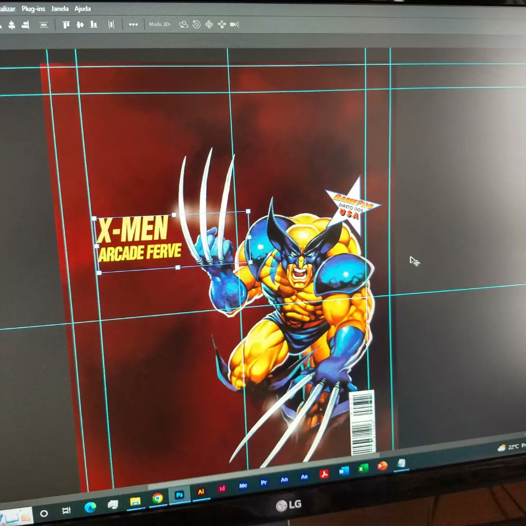The image size is (526, 526).
Task: Click the top-right transform handle of text box
Action: (248, 211)
